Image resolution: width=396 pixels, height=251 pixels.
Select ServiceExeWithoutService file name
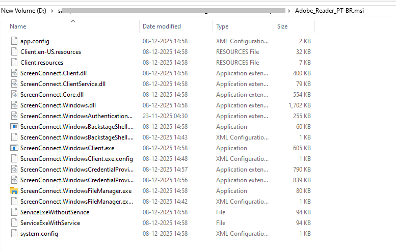click(55, 212)
